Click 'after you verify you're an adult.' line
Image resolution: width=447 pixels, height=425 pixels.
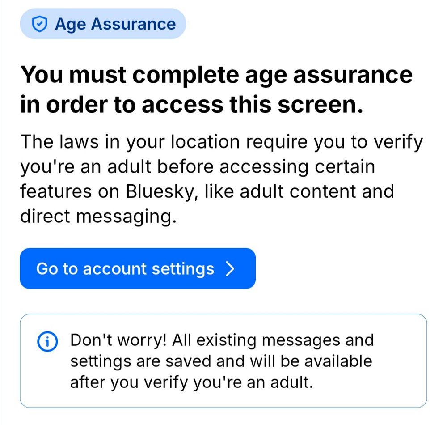pos(191,383)
